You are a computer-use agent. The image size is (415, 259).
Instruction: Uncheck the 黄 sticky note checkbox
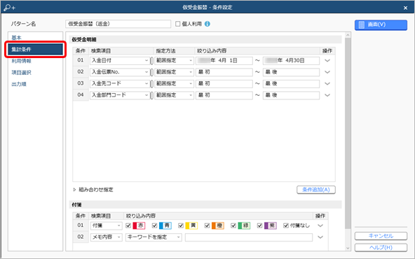[181, 225]
